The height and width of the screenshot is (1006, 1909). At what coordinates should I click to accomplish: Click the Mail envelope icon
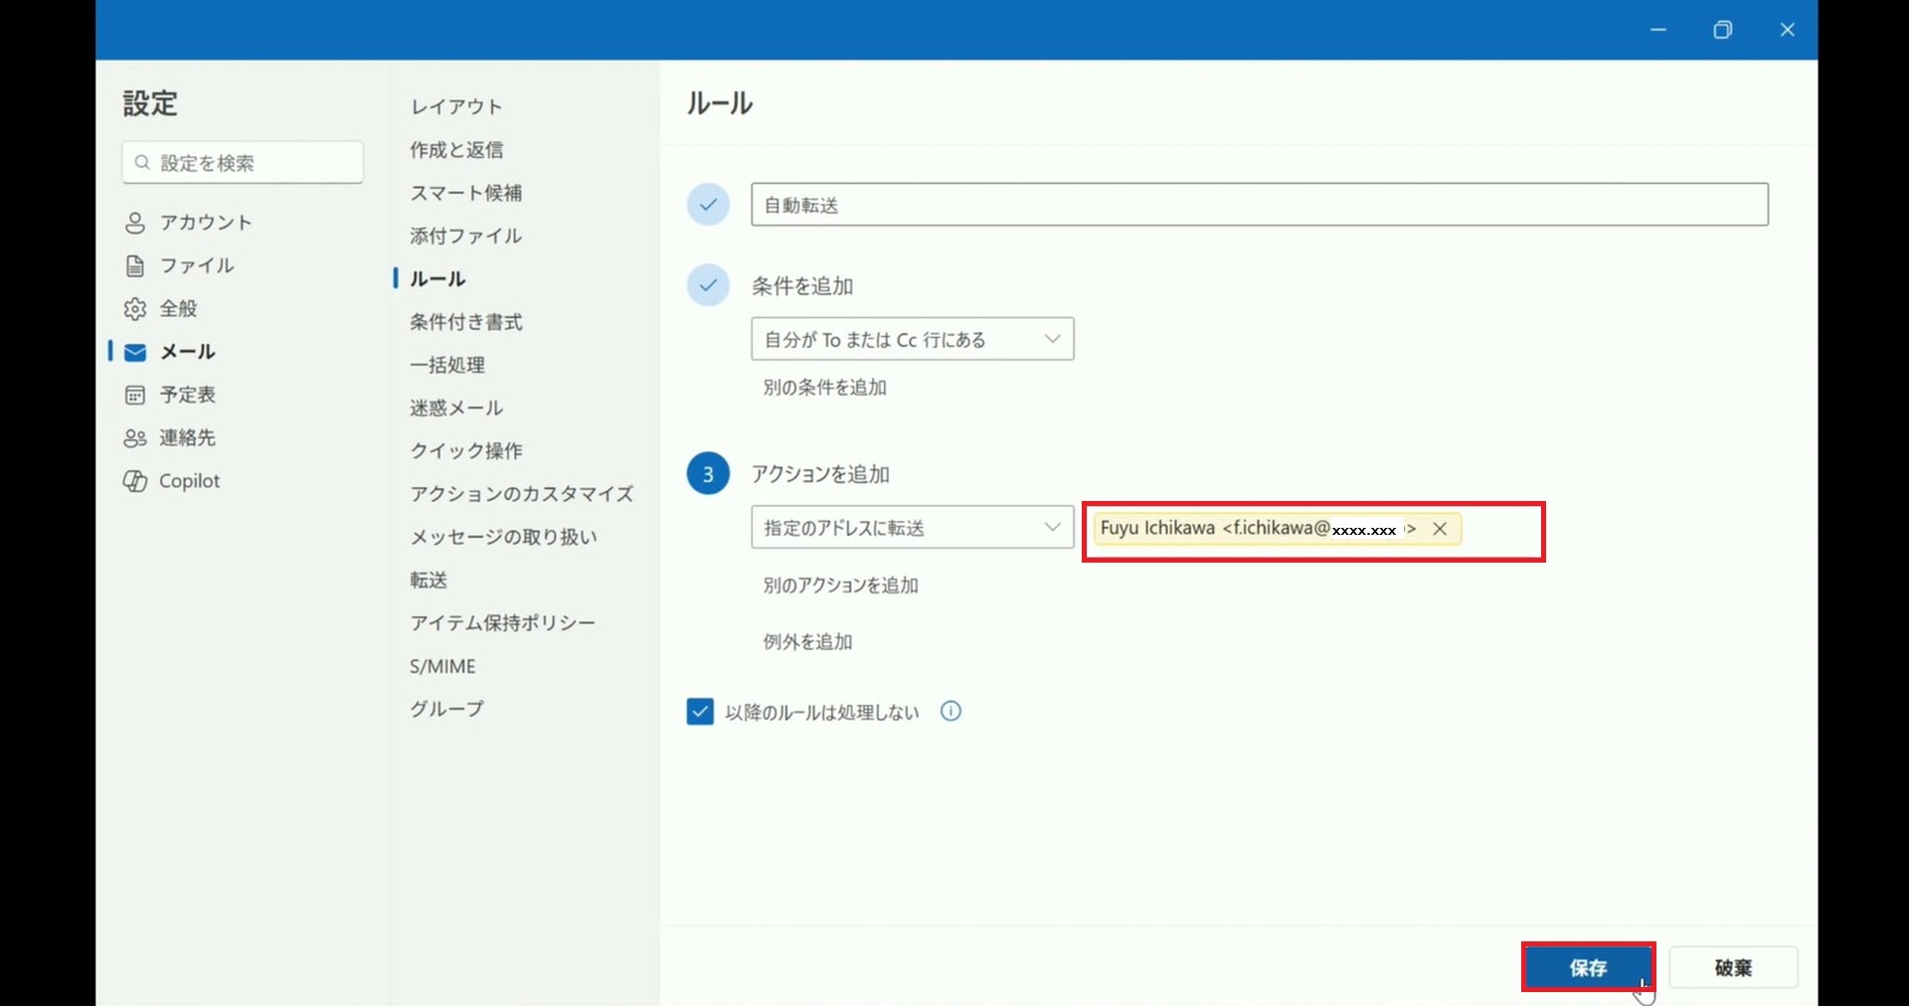[135, 352]
